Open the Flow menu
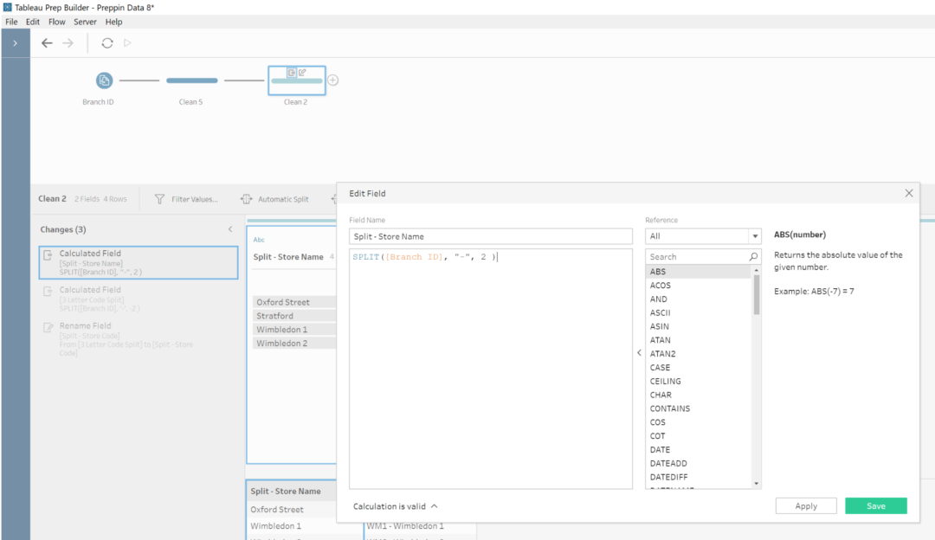Screen dimensions: 935x540 click(56, 22)
